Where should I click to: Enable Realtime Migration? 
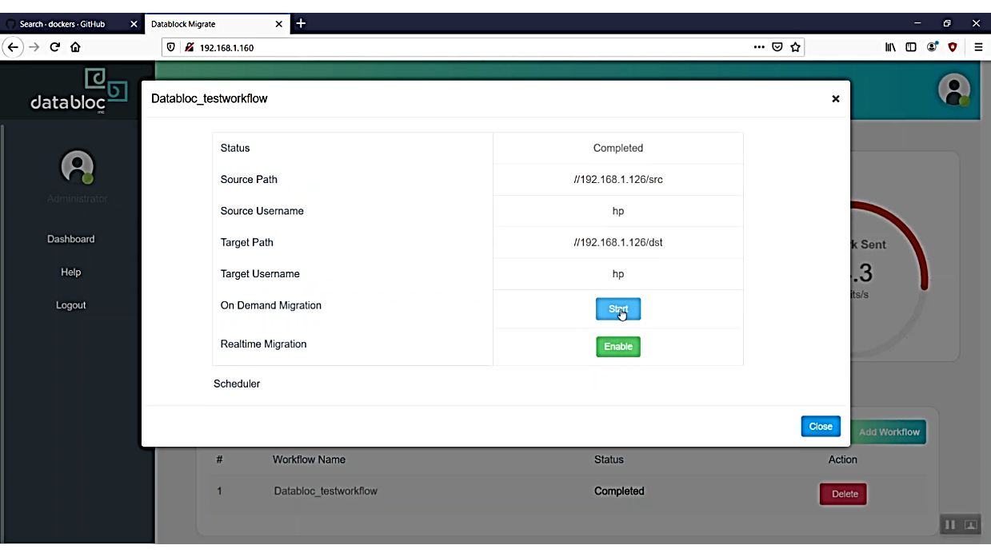pyautogui.click(x=618, y=347)
